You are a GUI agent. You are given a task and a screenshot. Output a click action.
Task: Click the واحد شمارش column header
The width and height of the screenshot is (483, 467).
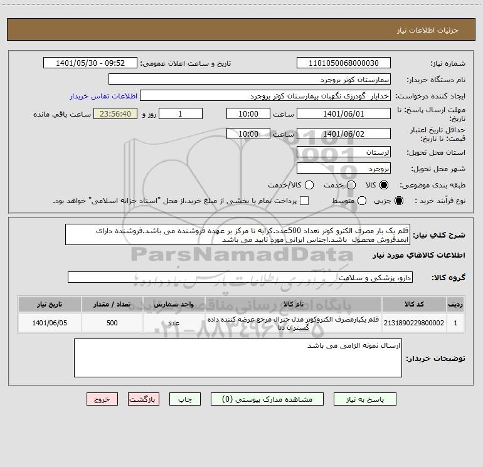(x=174, y=304)
